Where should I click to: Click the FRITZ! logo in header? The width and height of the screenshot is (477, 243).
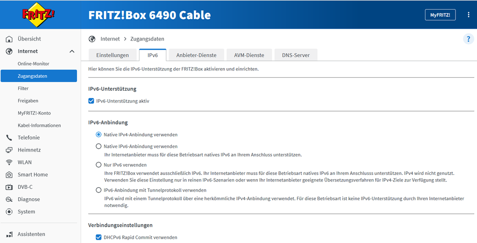(x=38, y=14)
